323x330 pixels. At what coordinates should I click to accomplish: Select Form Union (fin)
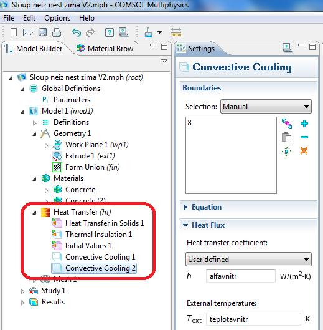click(x=92, y=167)
